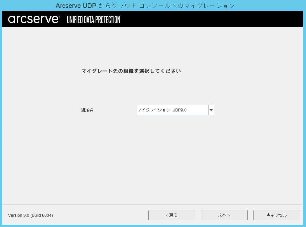This screenshot has height=227, width=306.
Task: Open the 組織名 dropdown arrow
Action: pos(211,110)
